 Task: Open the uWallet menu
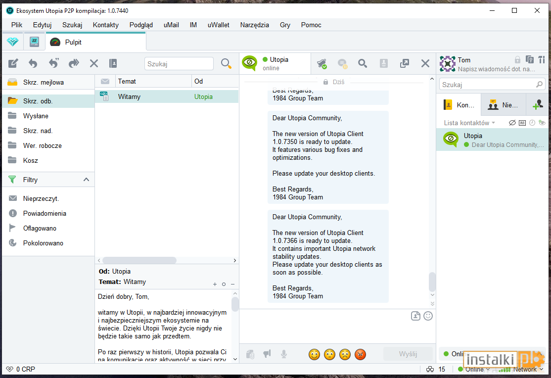point(218,25)
